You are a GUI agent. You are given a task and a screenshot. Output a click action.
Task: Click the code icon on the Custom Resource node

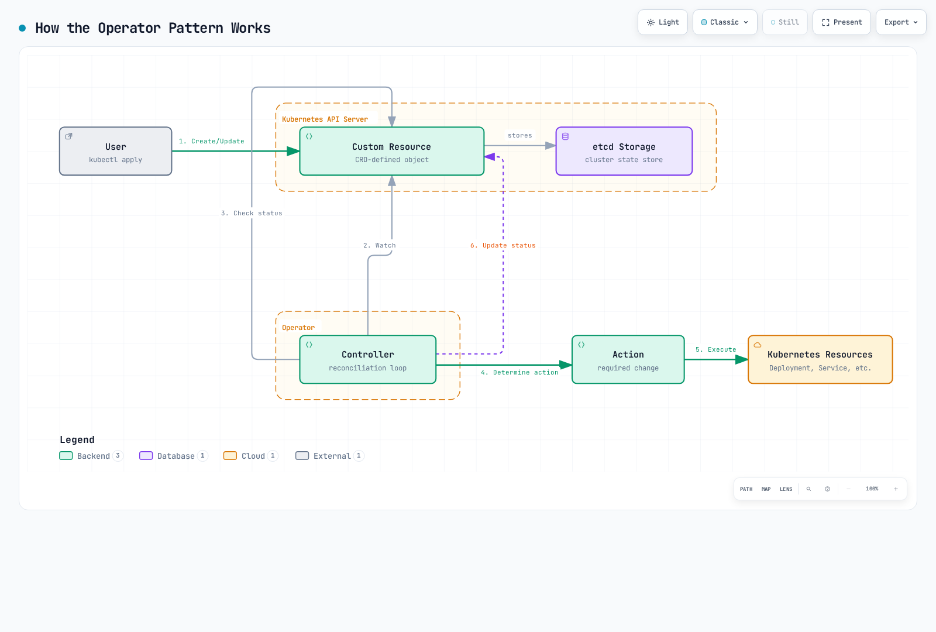309,136
